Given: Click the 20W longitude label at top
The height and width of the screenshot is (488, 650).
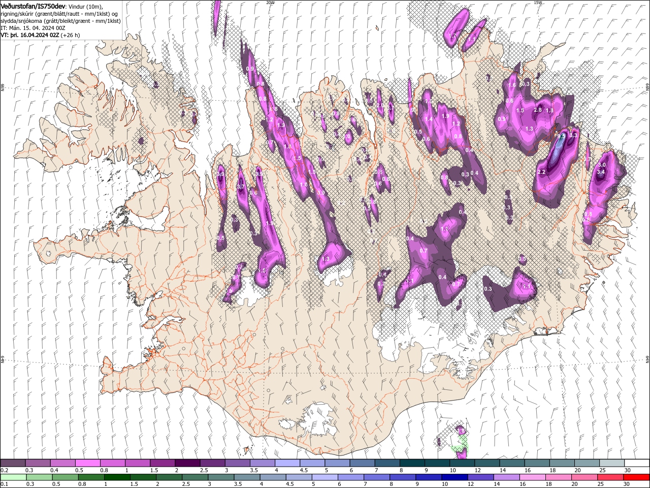Looking at the screenshot, I should [x=270, y=3].
